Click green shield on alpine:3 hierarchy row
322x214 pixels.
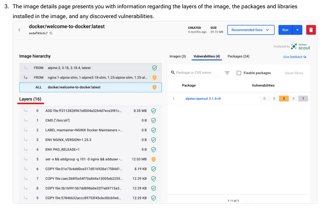154,68
